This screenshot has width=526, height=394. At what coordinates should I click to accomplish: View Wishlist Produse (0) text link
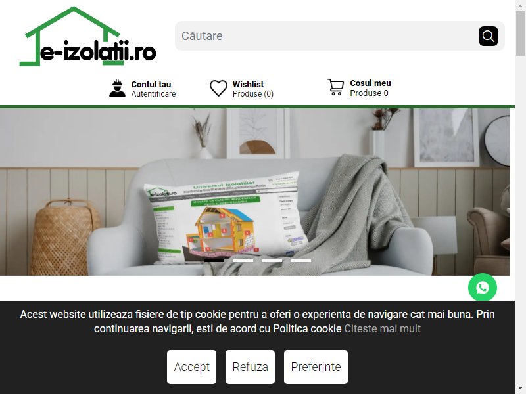pyautogui.click(x=253, y=94)
